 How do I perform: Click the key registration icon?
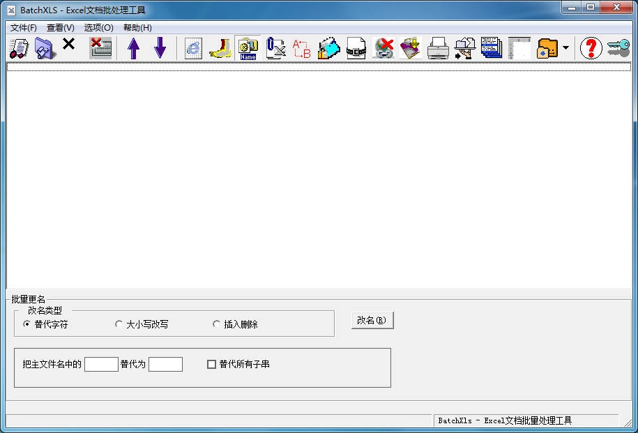(x=618, y=48)
